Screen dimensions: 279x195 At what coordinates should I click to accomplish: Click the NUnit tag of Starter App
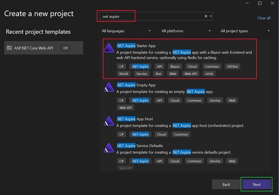[124, 74]
